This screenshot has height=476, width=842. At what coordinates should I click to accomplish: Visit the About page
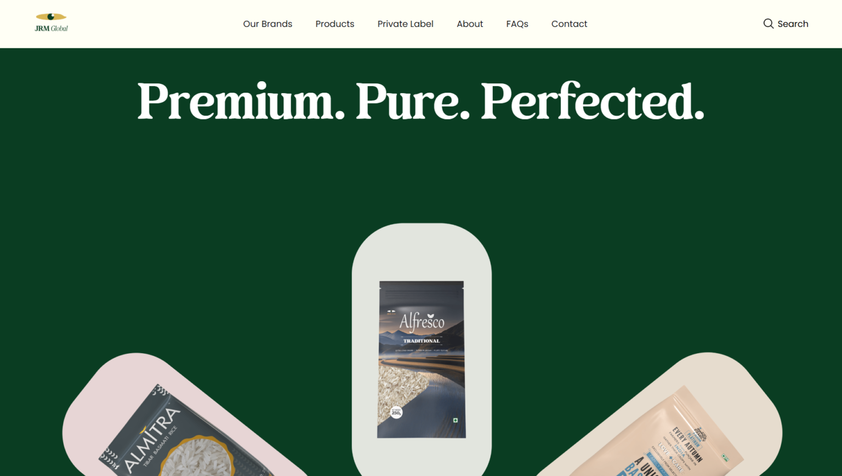pos(470,24)
